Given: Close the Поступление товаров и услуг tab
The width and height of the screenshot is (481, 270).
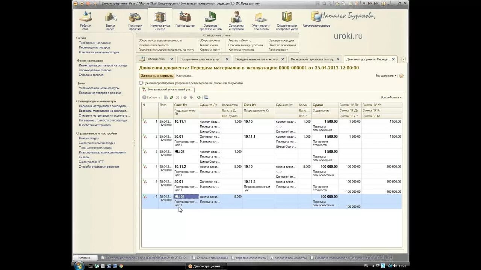Looking at the screenshot, I should (227, 59).
